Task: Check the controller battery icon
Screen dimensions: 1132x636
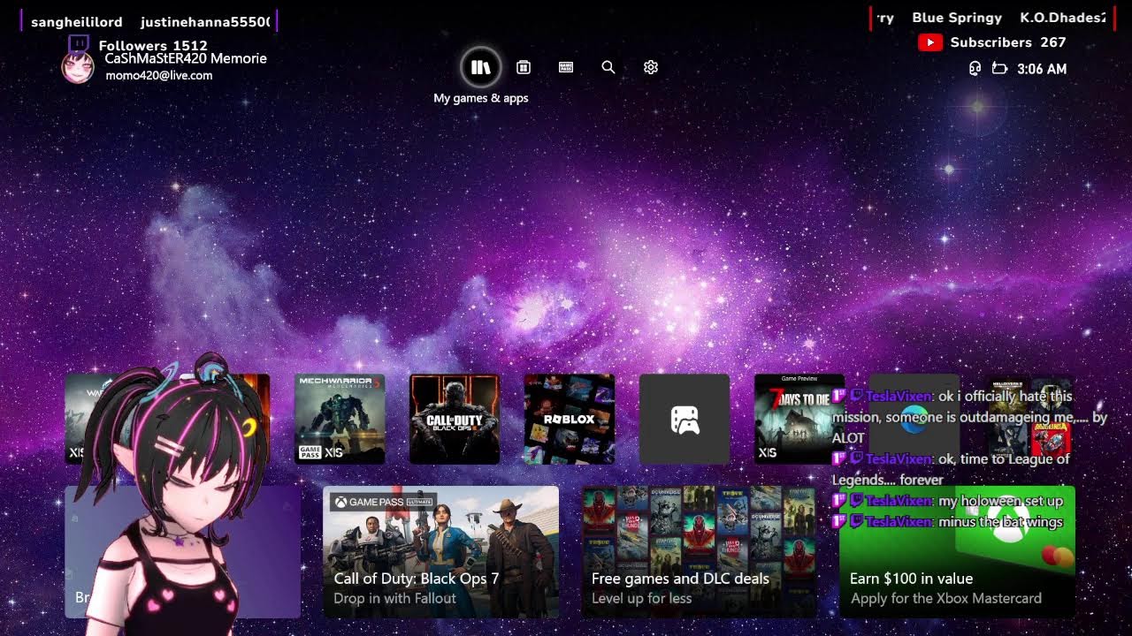Action: pyautogui.click(x=1000, y=69)
